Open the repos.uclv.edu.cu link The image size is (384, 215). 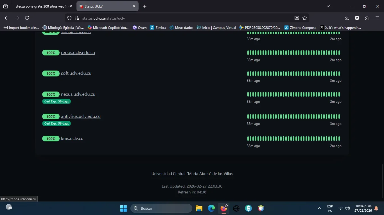78,53
